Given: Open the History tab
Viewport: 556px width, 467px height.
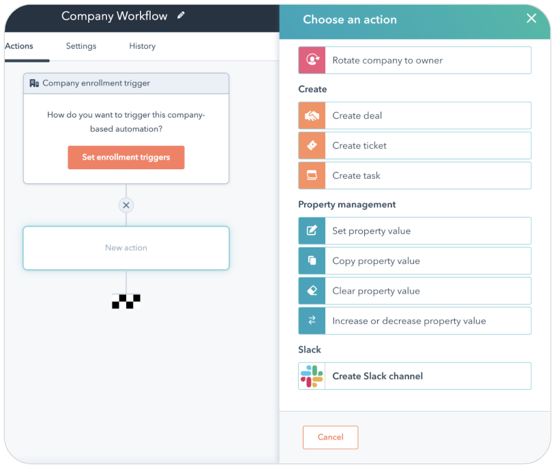Looking at the screenshot, I should [x=142, y=46].
